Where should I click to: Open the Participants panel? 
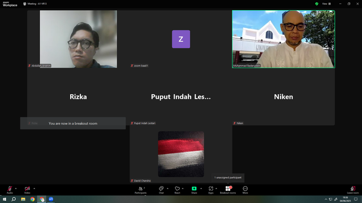pyautogui.click(x=141, y=190)
